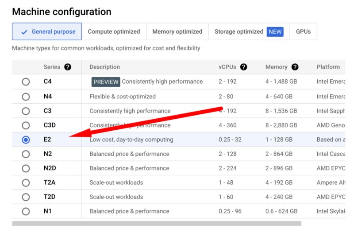Screen dimensions: 354x233
Task: Select the T2A series radio button
Action: tap(26, 183)
